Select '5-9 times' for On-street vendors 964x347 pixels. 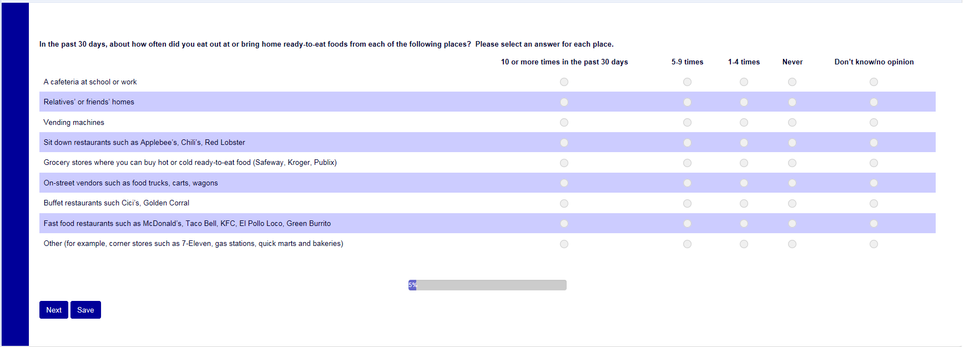pos(687,183)
